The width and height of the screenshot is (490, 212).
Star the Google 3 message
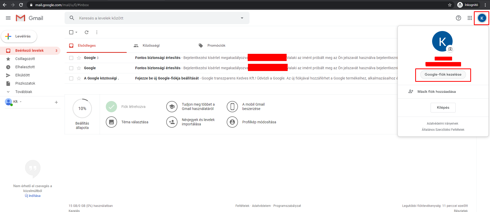pos(79,58)
